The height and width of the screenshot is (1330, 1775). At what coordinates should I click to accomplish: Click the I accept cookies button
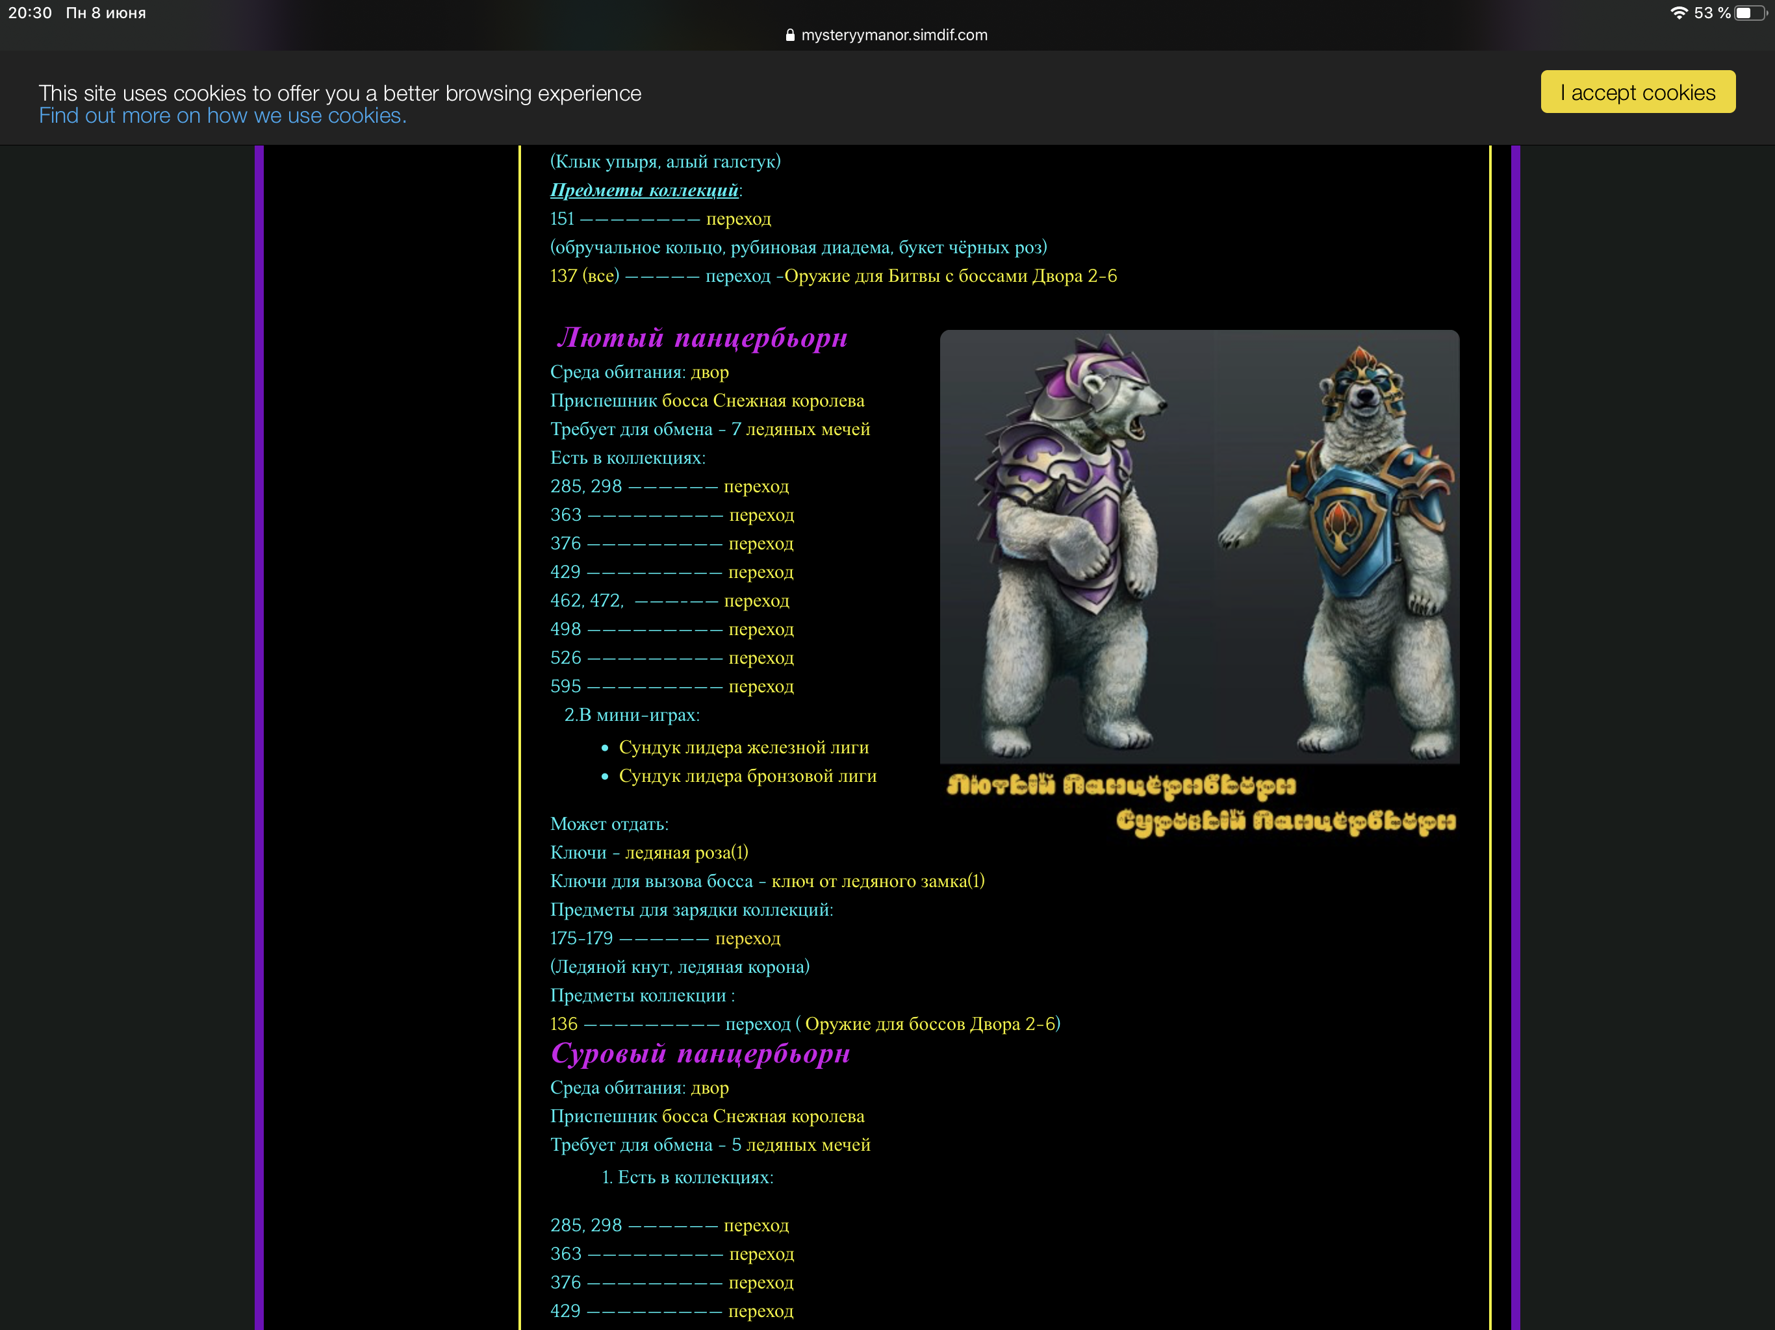(1637, 92)
